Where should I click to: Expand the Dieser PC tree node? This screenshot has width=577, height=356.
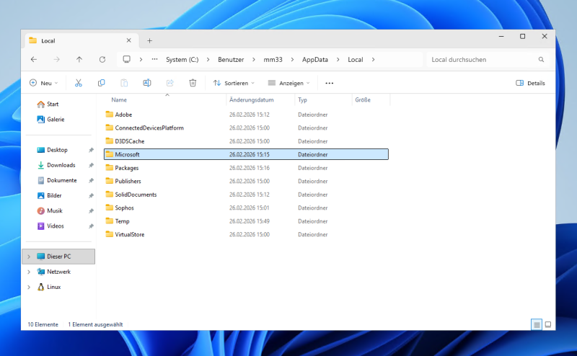click(29, 257)
